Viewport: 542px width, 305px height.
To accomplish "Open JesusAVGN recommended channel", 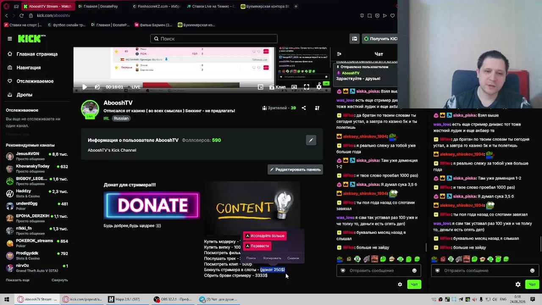I will 37,156.
